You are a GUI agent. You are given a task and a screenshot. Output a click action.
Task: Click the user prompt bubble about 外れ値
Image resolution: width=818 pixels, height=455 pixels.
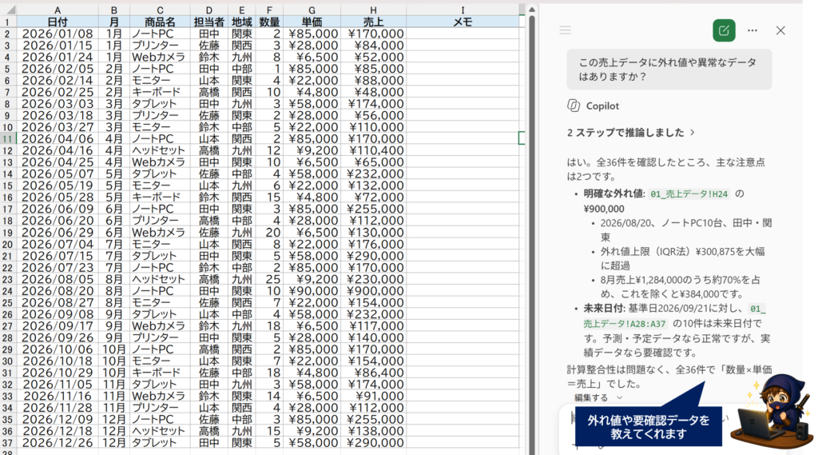[x=669, y=70]
